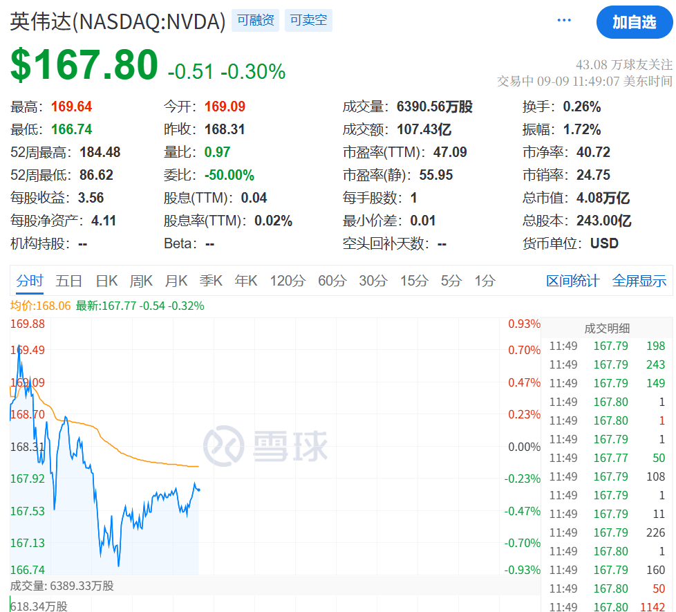The image size is (676, 612).
Task: Select the 60分 interval tab
Action: [332, 281]
